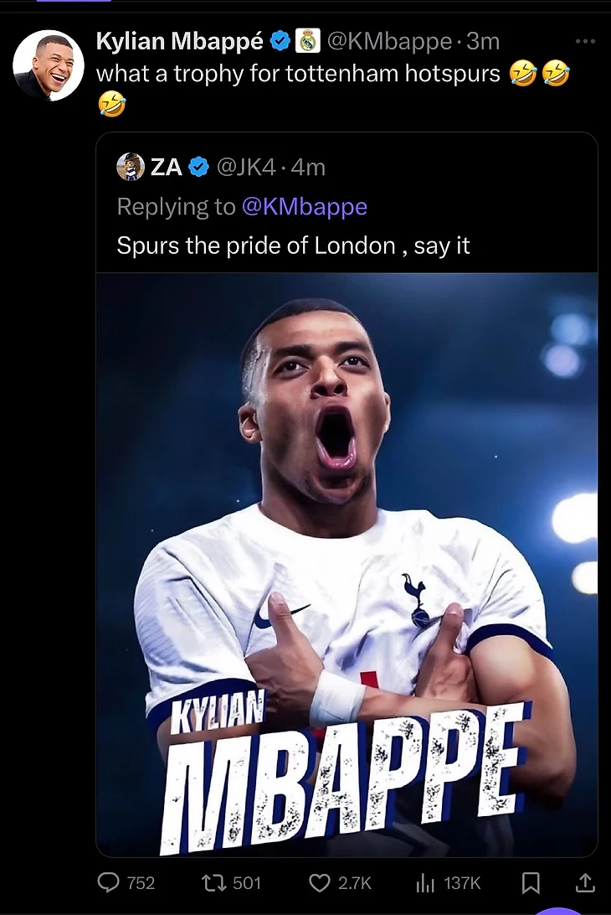The image size is (611, 915).
Task: Open the @JK4 handle
Action: pos(245,167)
